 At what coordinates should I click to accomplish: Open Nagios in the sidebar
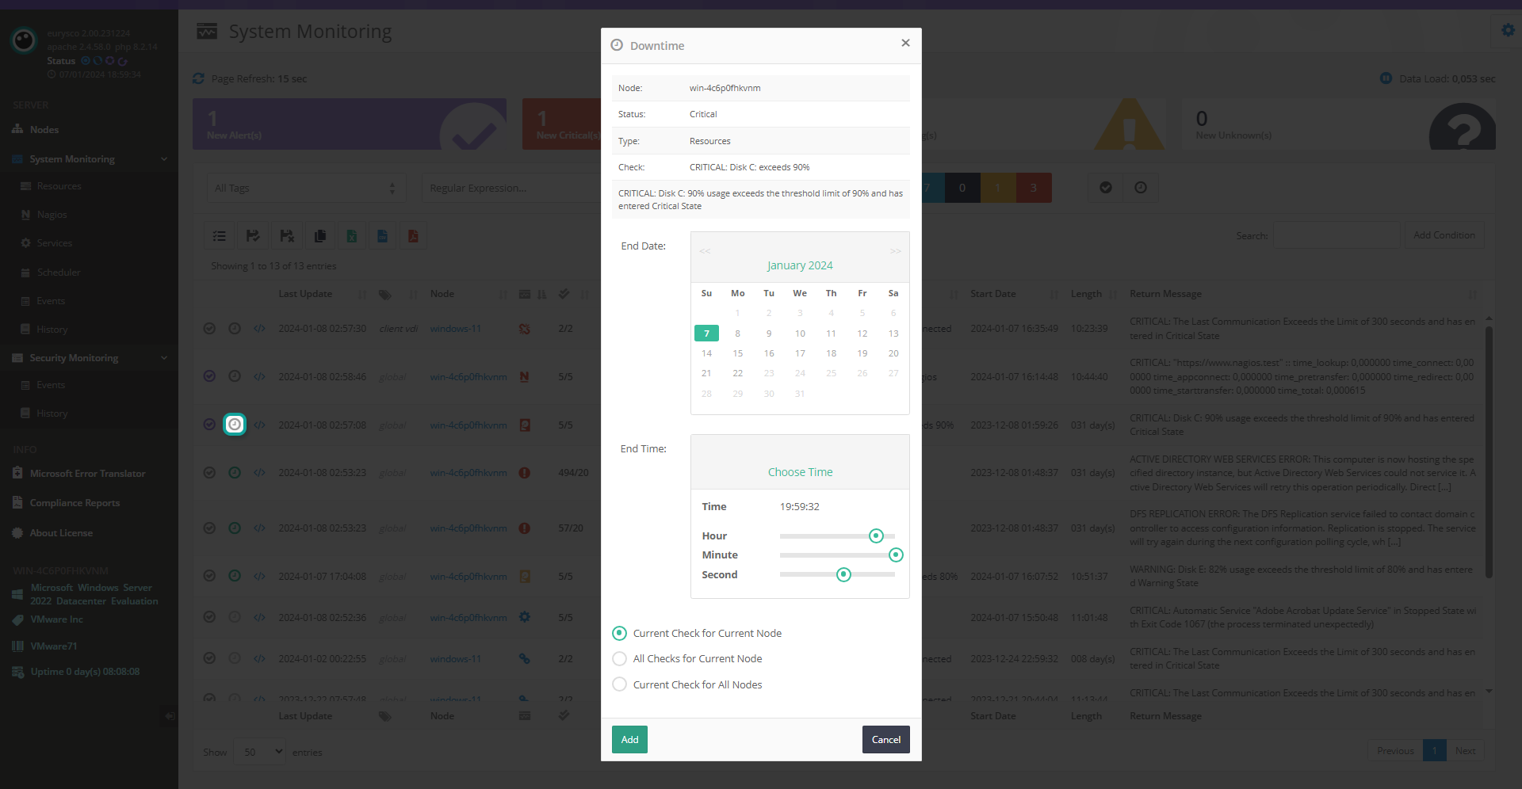tap(52, 215)
